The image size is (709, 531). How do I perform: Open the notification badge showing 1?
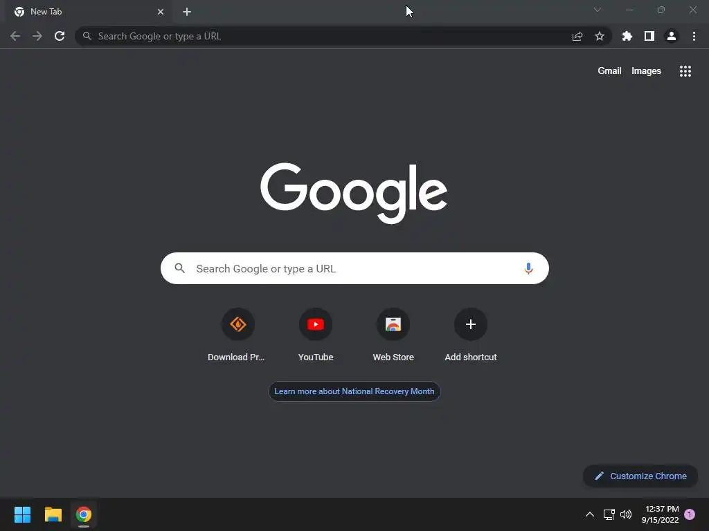point(690,514)
